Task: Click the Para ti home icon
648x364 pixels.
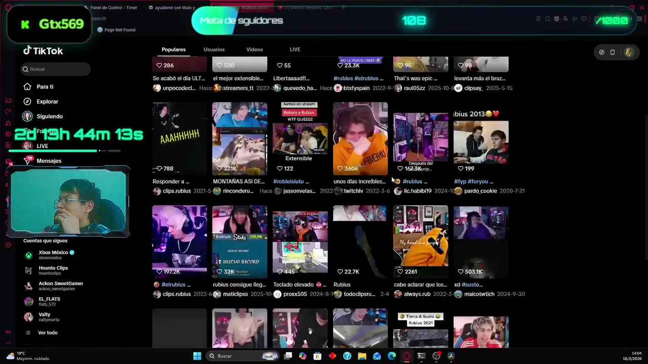Action: click(x=27, y=86)
